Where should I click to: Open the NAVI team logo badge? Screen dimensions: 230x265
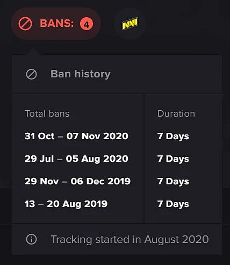tap(130, 24)
